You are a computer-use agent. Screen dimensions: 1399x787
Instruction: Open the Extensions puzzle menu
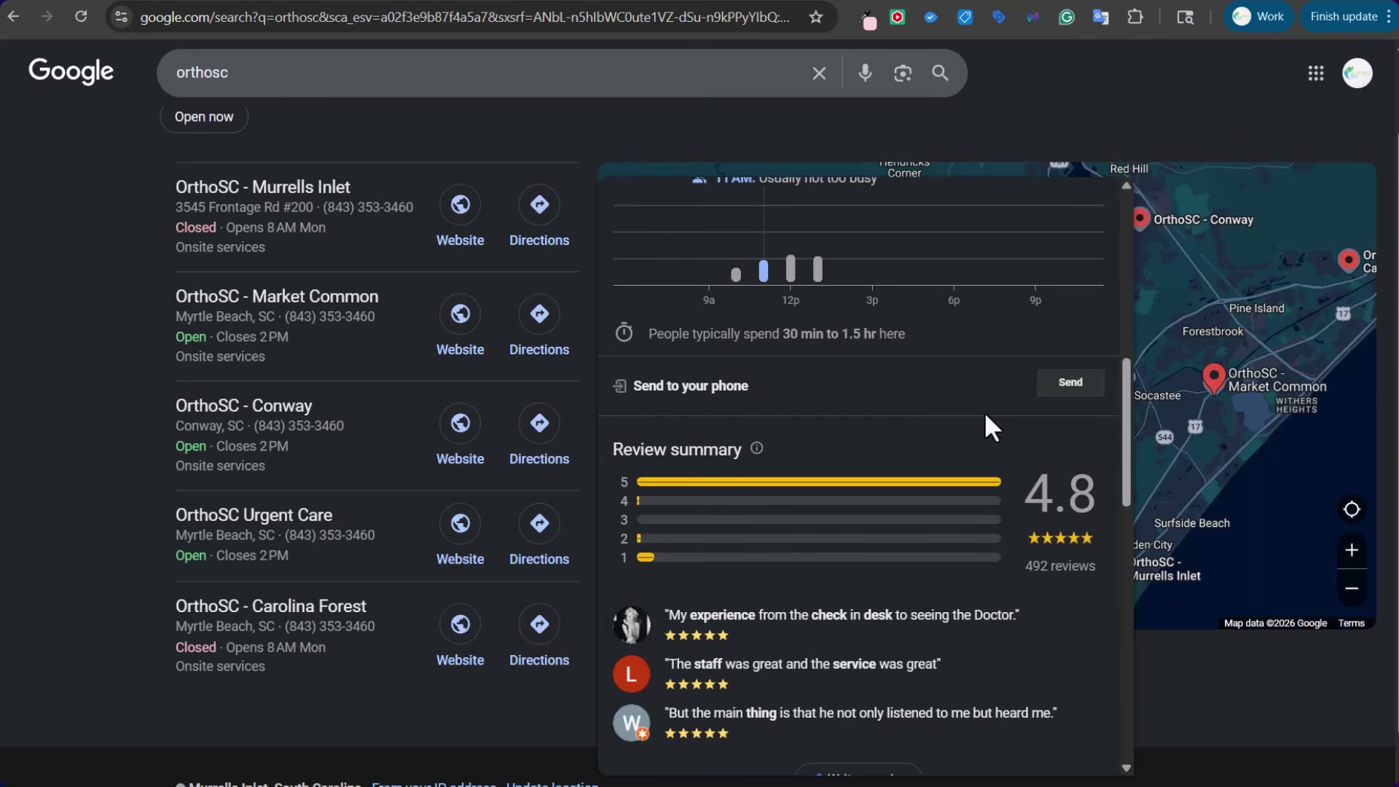[1135, 16]
